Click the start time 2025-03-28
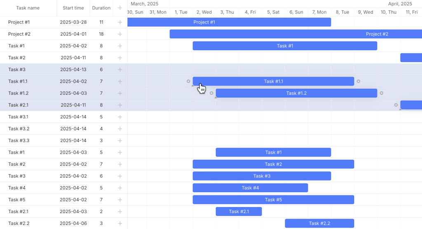The width and height of the screenshot is (422, 229). [73, 22]
